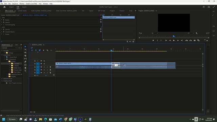Toggle V1 track output eye
Viewport: 217px width, 122px height.
click(x=44, y=64)
